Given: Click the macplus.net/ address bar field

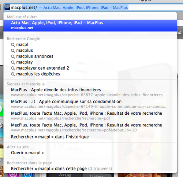Looking at the screenshot, I should tap(93, 8).
